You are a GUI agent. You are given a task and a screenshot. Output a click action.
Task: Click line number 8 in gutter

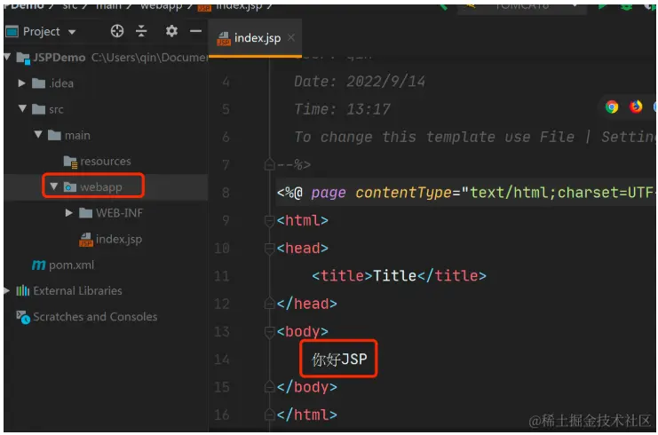click(x=226, y=193)
